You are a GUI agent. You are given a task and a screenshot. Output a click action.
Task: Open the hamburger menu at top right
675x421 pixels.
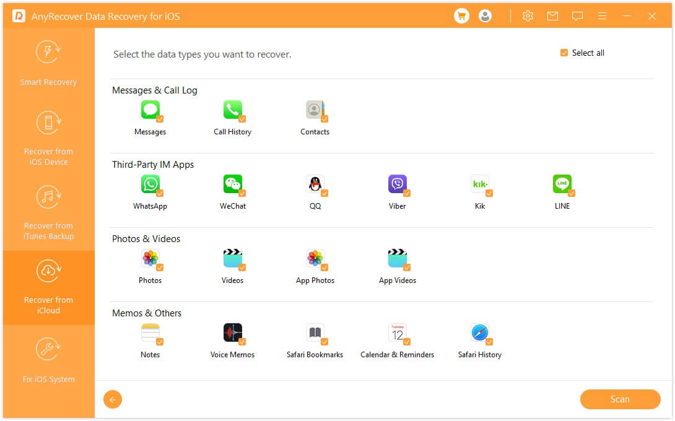tap(602, 15)
